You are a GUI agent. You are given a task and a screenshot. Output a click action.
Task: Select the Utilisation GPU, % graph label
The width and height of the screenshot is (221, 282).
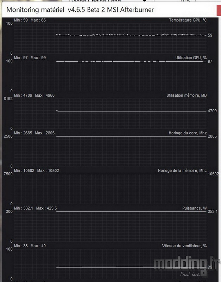click(x=191, y=58)
